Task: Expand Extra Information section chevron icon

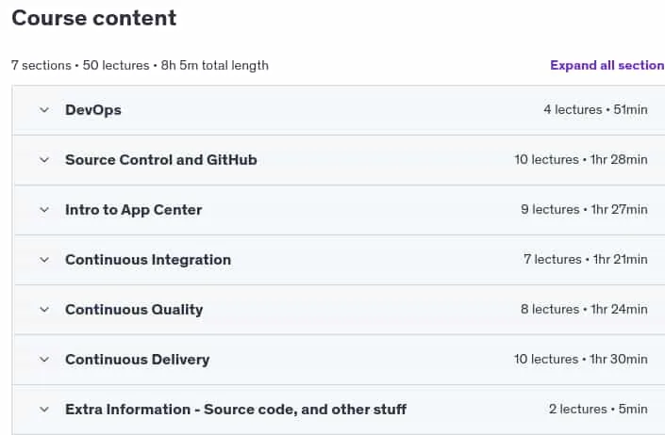Action: 44,410
